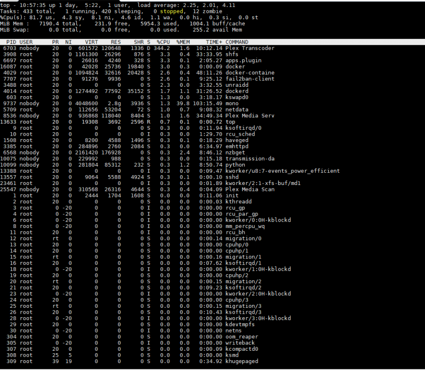Click PID 13633 of top process
This screenshot has height=370, width=425.
coord(8,122)
